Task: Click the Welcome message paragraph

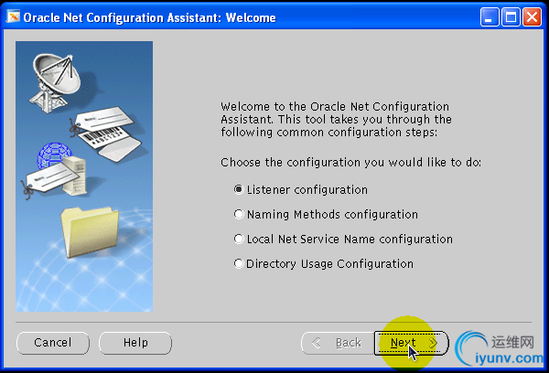Action: tap(336, 120)
